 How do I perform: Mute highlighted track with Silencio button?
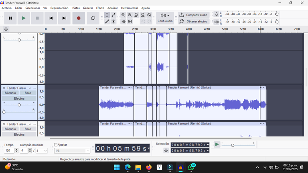pos(10,93)
